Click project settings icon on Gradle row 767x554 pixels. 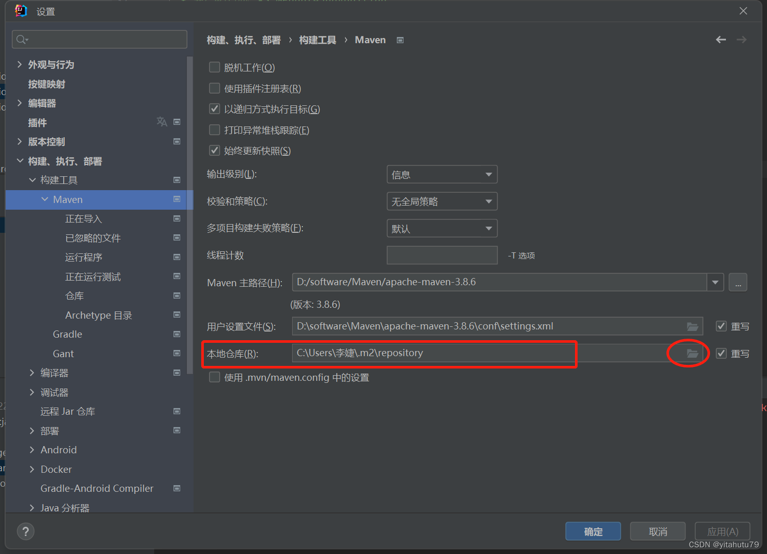tap(177, 334)
